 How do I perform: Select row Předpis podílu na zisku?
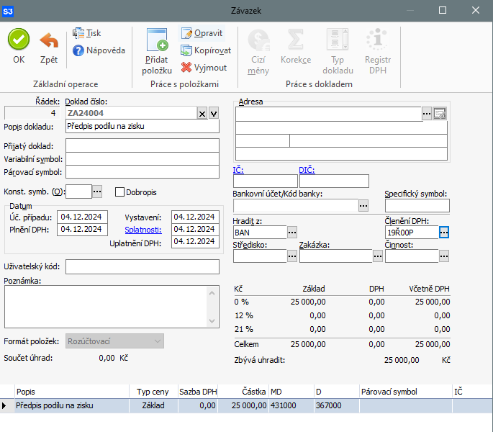pyautogui.click(x=246, y=405)
